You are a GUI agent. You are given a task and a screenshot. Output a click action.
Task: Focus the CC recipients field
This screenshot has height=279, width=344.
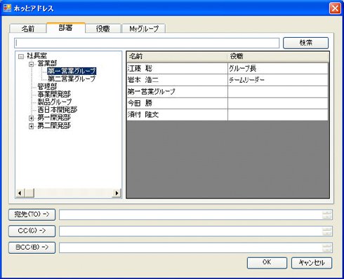tap(191, 231)
